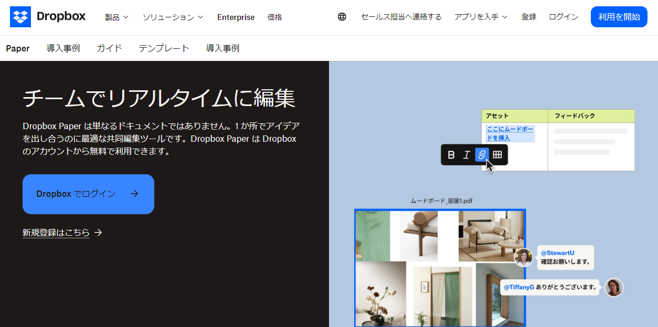Click the 登録 link
658x327 pixels.
pyautogui.click(x=529, y=17)
